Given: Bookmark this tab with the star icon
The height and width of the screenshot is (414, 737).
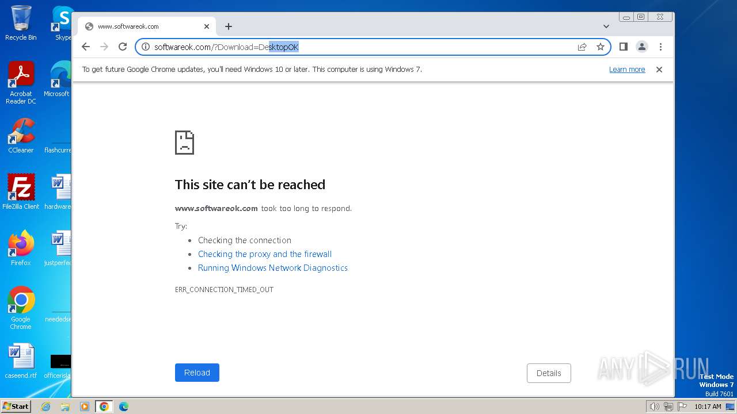Looking at the screenshot, I should (x=601, y=47).
